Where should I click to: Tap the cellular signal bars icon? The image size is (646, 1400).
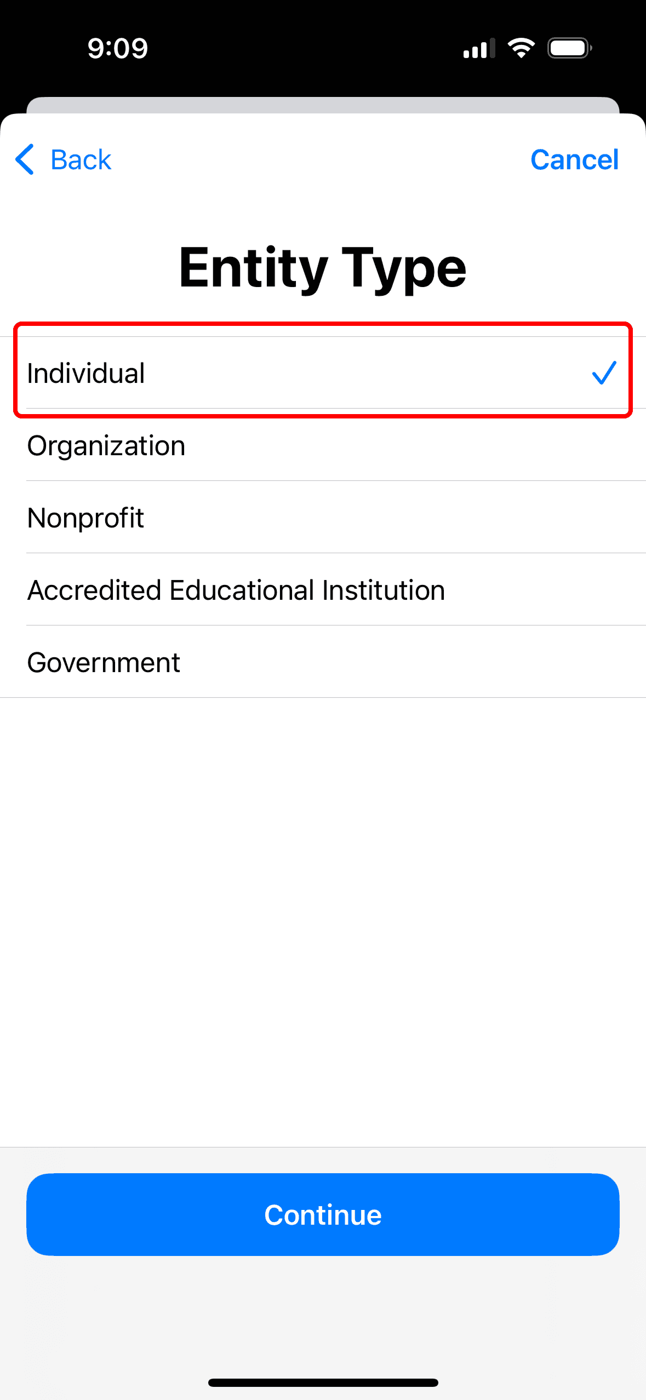click(x=479, y=48)
